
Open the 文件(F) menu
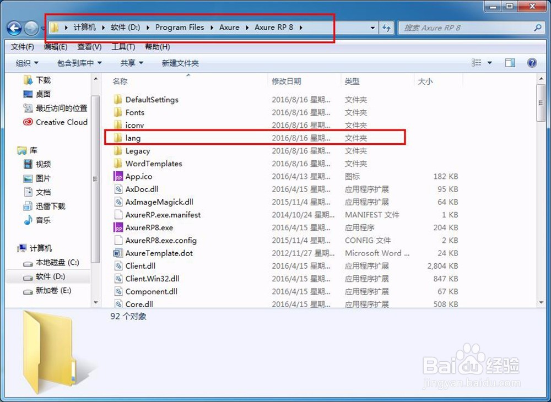[23, 47]
